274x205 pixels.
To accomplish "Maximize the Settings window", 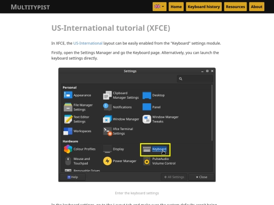I will pyautogui.click(x=207, y=71).
